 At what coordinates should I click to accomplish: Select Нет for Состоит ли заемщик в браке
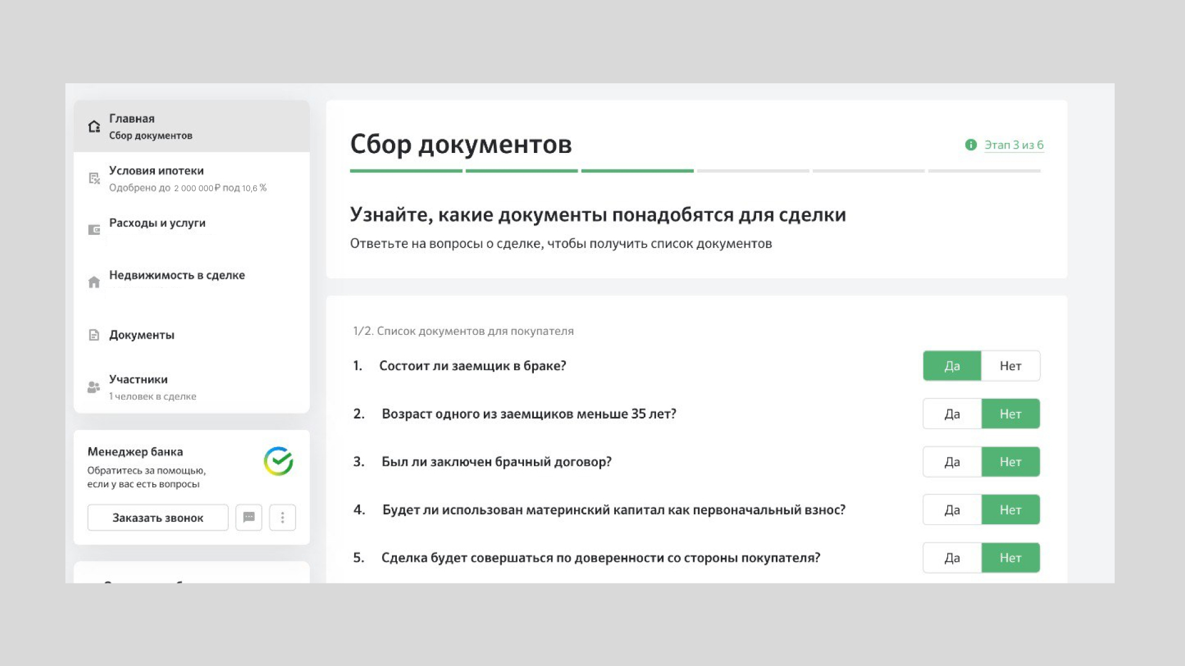[1010, 366]
